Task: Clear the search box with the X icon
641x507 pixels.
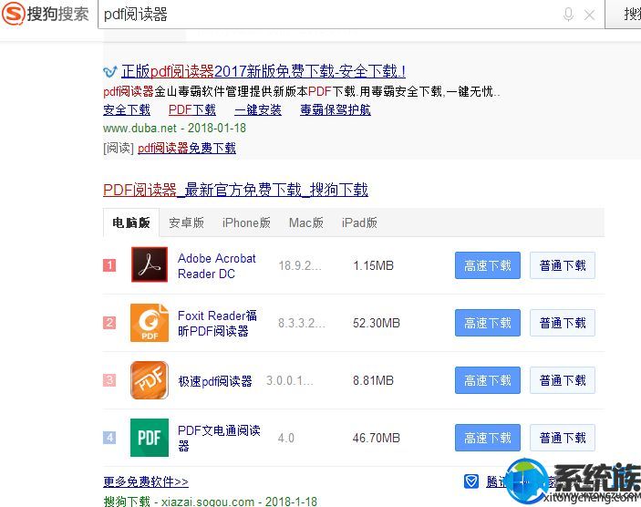Action: (x=589, y=16)
